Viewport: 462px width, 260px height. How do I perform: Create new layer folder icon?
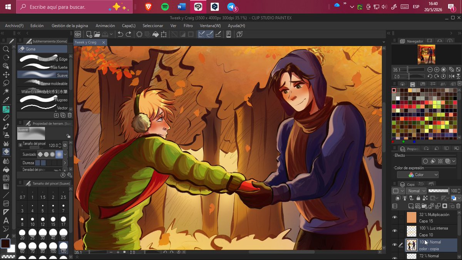(425, 206)
